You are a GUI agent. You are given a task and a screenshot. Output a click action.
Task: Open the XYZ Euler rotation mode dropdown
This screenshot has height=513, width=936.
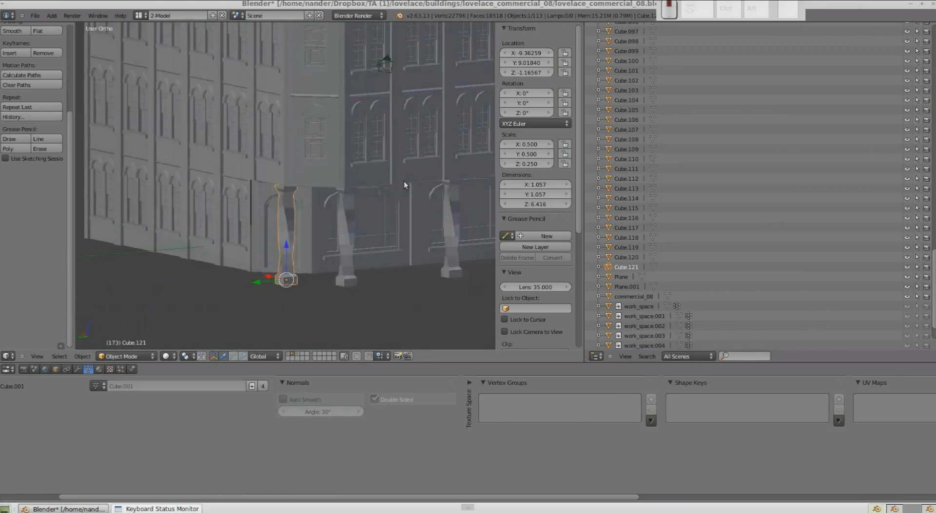point(535,124)
